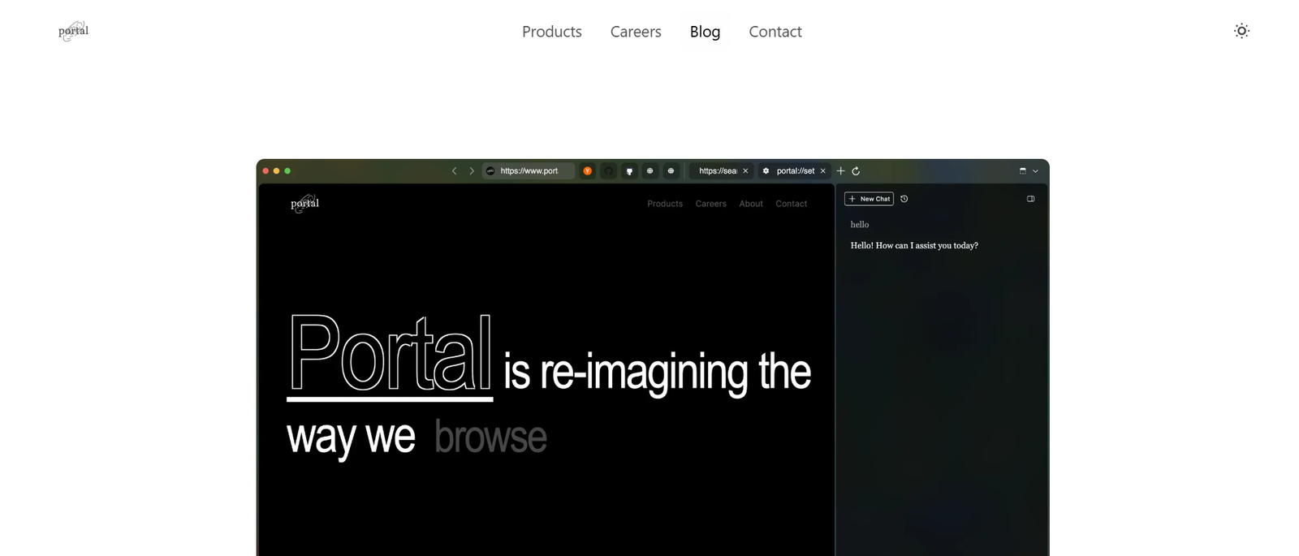
Task: Toggle the chat sidebar panel icon
Action: [1030, 199]
